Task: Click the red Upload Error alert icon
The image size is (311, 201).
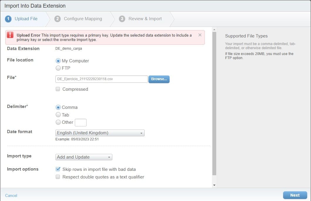Action: pyautogui.click(x=11, y=35)
